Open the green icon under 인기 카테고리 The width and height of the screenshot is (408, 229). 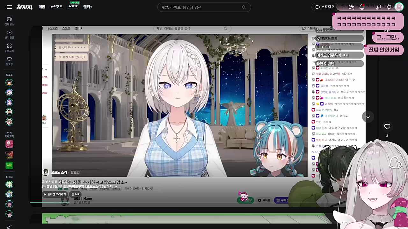coord(9,165)
